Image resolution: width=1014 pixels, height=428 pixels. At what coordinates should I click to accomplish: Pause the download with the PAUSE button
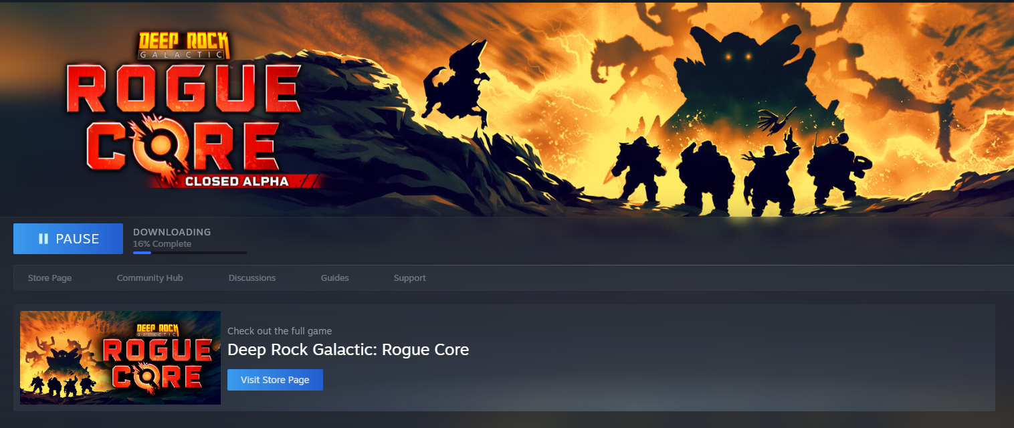tap(68, 239)
